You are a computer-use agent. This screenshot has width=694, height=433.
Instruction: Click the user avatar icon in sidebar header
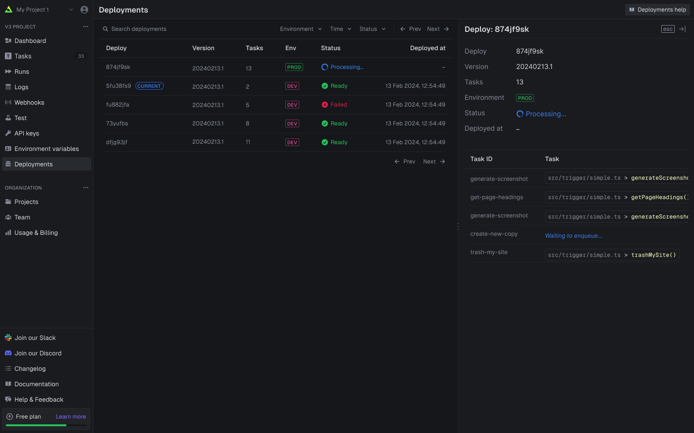tap(84, 10)
